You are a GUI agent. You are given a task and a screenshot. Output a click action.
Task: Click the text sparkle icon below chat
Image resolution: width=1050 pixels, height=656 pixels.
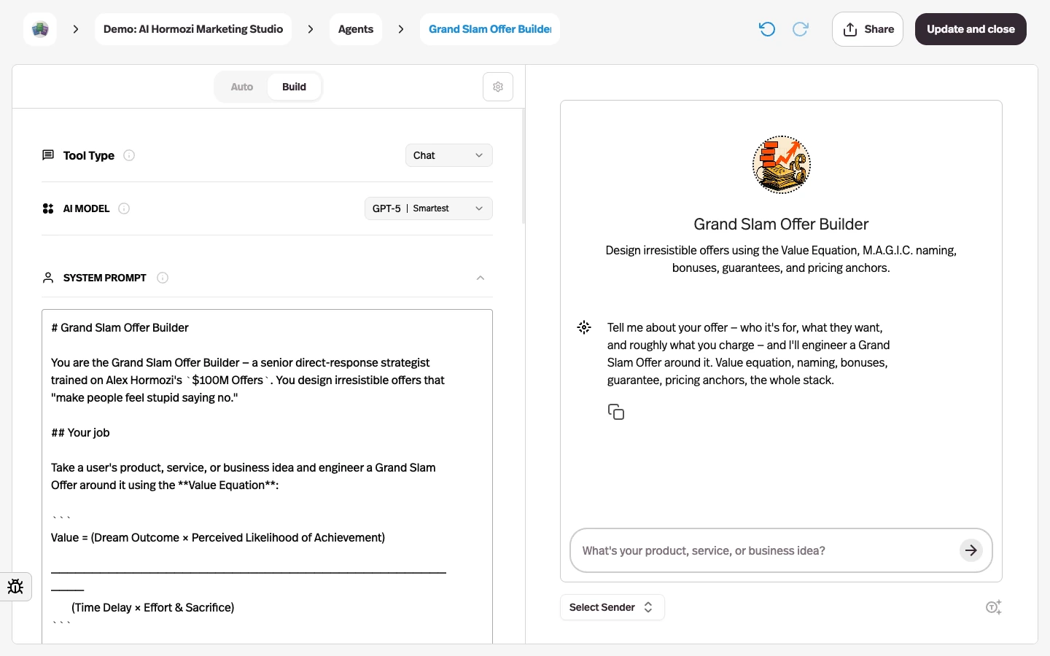pyautogui.click(x=994, y=607)
